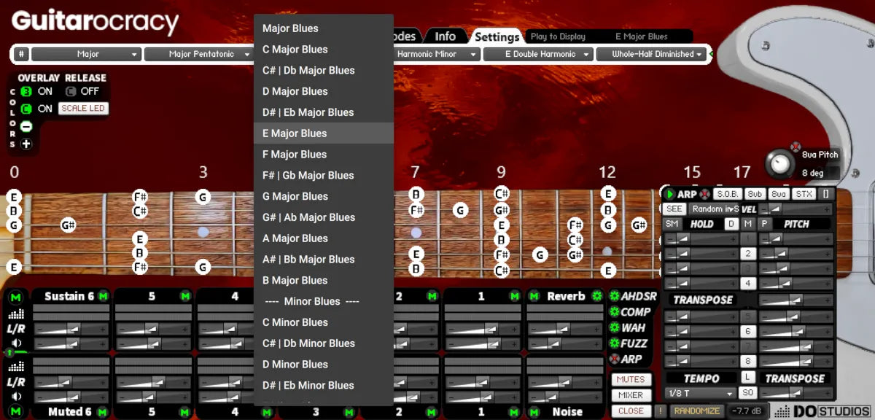Open the Major Pentatonic dropdown
This screenshot has width=875, height=420.
pyautogui.click(x=198, y=54)
